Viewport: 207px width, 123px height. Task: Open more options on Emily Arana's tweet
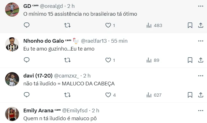[x=201, y=111]
